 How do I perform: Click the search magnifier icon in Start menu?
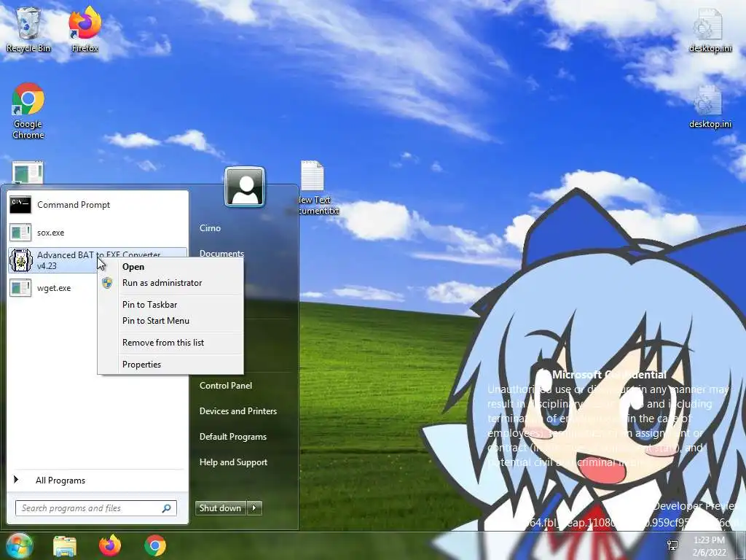167,508
